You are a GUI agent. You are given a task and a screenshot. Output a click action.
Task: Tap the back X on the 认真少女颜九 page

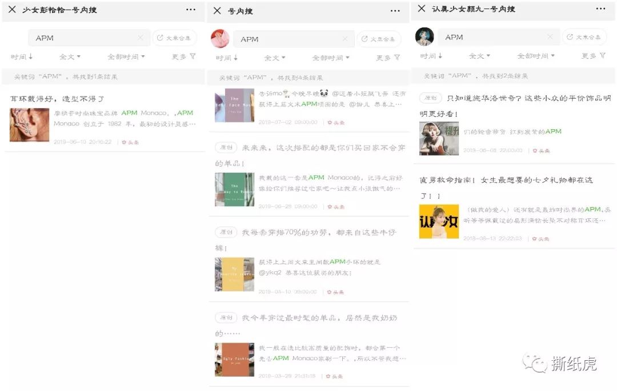click(421, 9)
